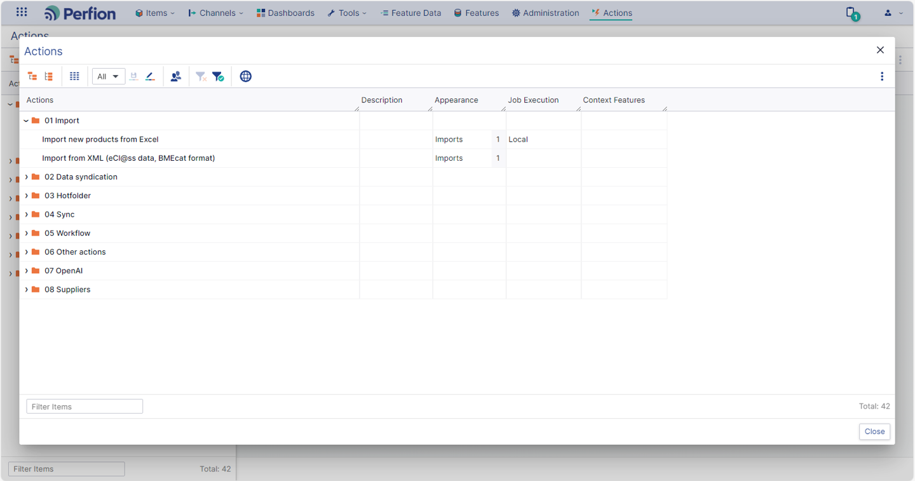Expand the 02 Data syndication folder

pyautogui.click(x=26, y=177)
